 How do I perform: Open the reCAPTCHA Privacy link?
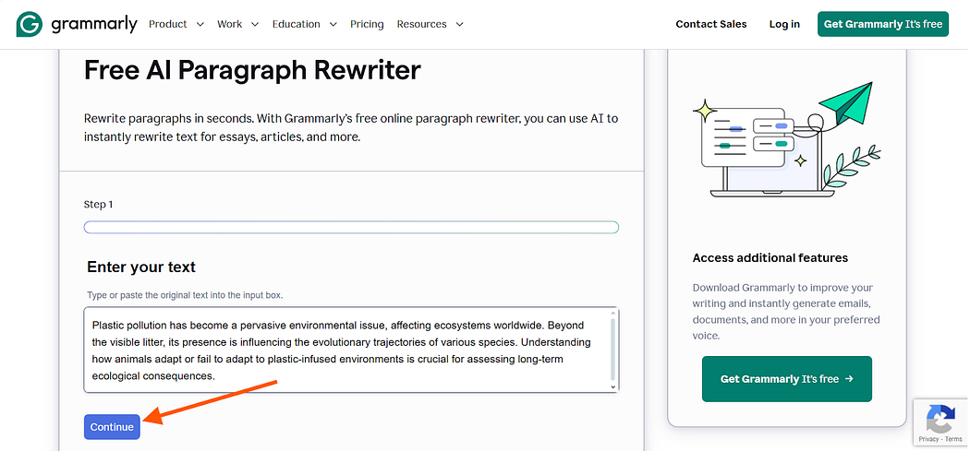(x=928, y=439)
